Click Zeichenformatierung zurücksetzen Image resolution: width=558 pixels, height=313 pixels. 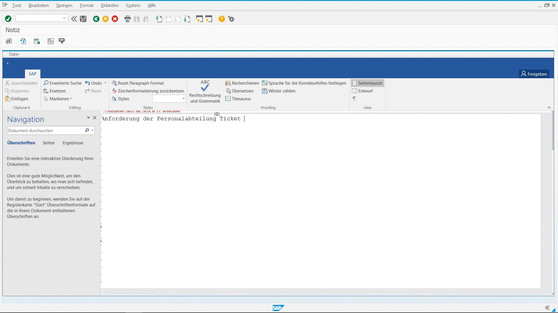(148, 91)
